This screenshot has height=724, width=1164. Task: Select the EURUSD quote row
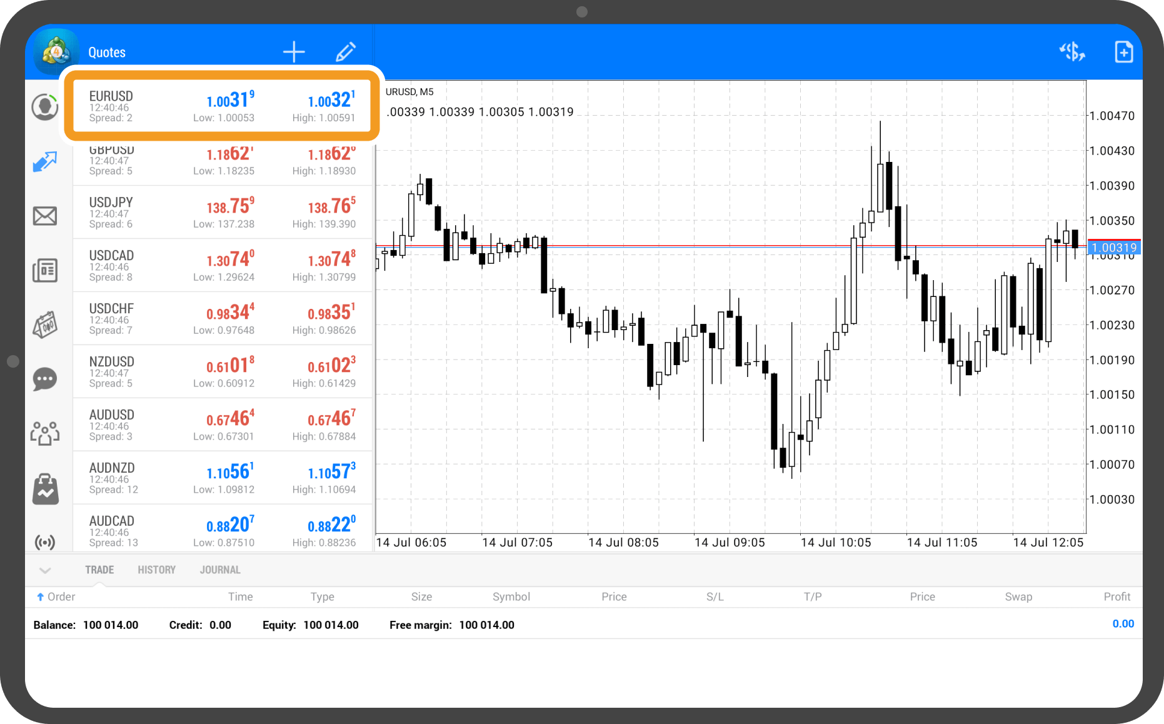coord(222,106)
